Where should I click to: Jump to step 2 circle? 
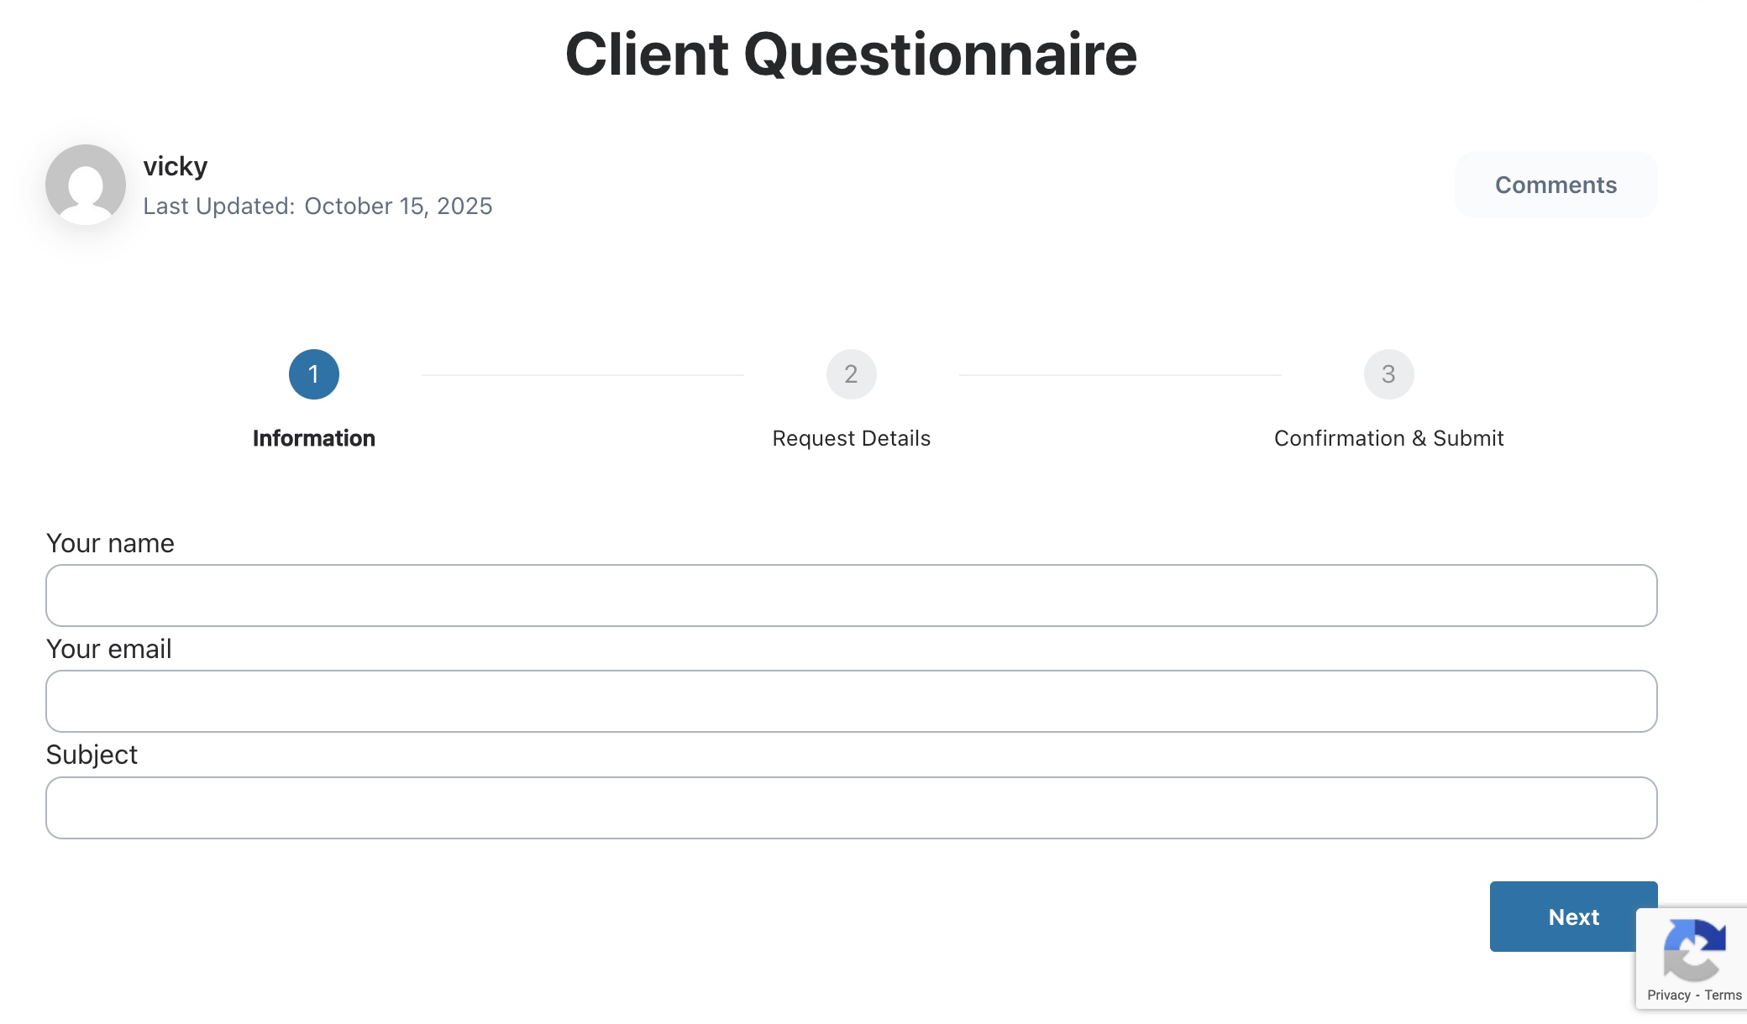click(851, 374)
